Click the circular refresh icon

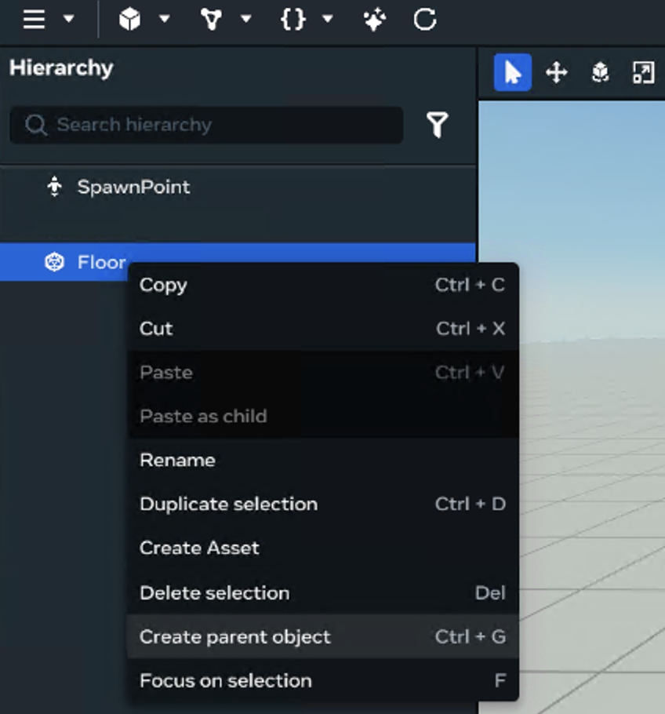(x=424, y=20)
